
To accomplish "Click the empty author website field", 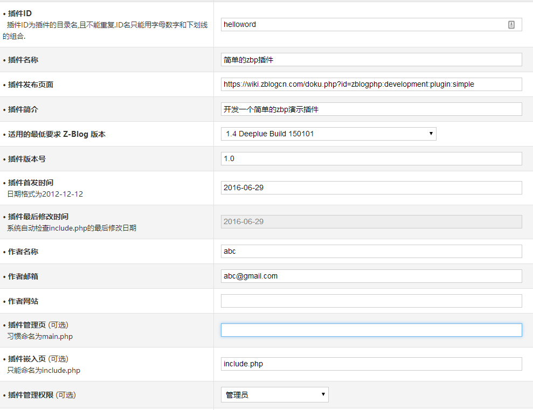I will tap(371, 301).
